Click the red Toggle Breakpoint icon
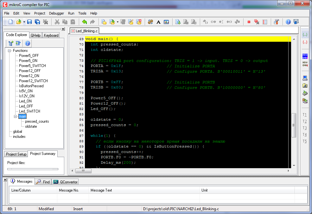The height and width of the screenshot is (214, 312). (x=249, y=22)
